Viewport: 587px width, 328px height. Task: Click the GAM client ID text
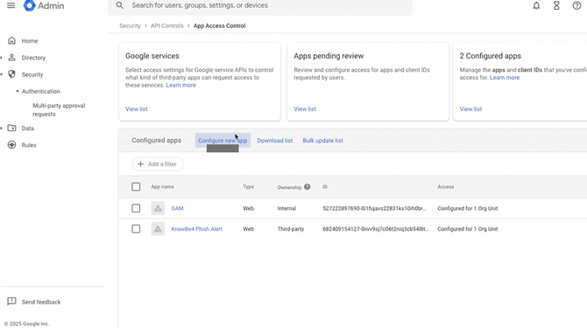pos(374,208)
